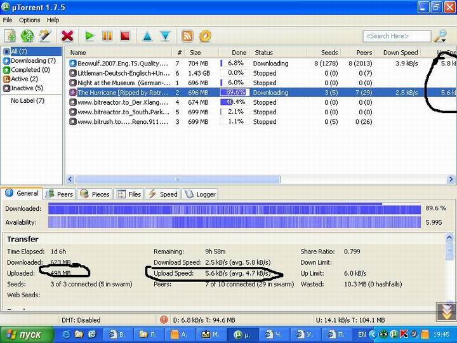The width and height of the screenshot is (457, 343).
Task: Click DHT: Disabled in status bar
Action: click(x=81, y=320)
